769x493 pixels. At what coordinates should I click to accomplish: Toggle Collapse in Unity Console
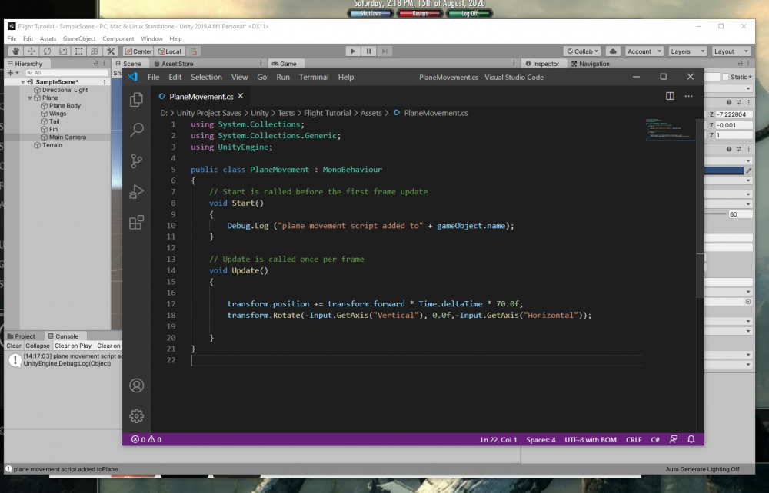[x=38, y=346]
